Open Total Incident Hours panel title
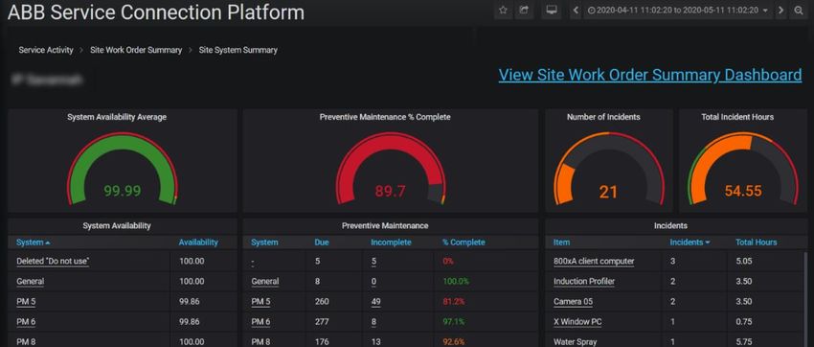 (737, 117)
